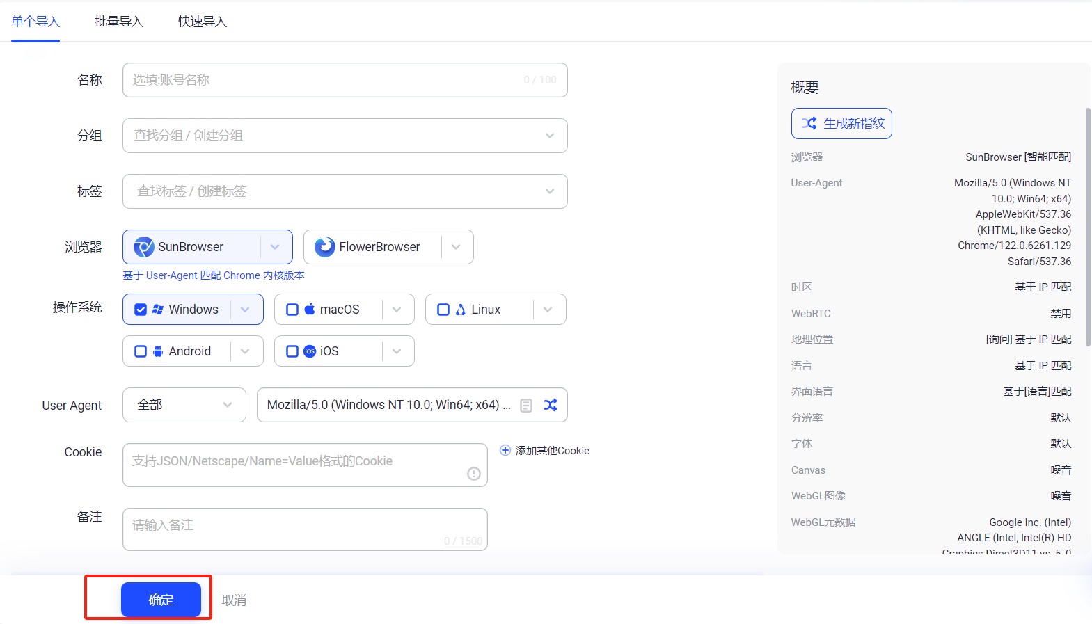Check the macOS checkbox
1092x624 pixels.
click(x=292, y=310)
